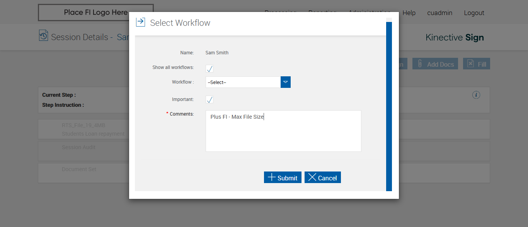This screenshot has height=227, width=528.
Task: Expand the blue Workflow dropdown arrow
Action: tap(286, 82)
